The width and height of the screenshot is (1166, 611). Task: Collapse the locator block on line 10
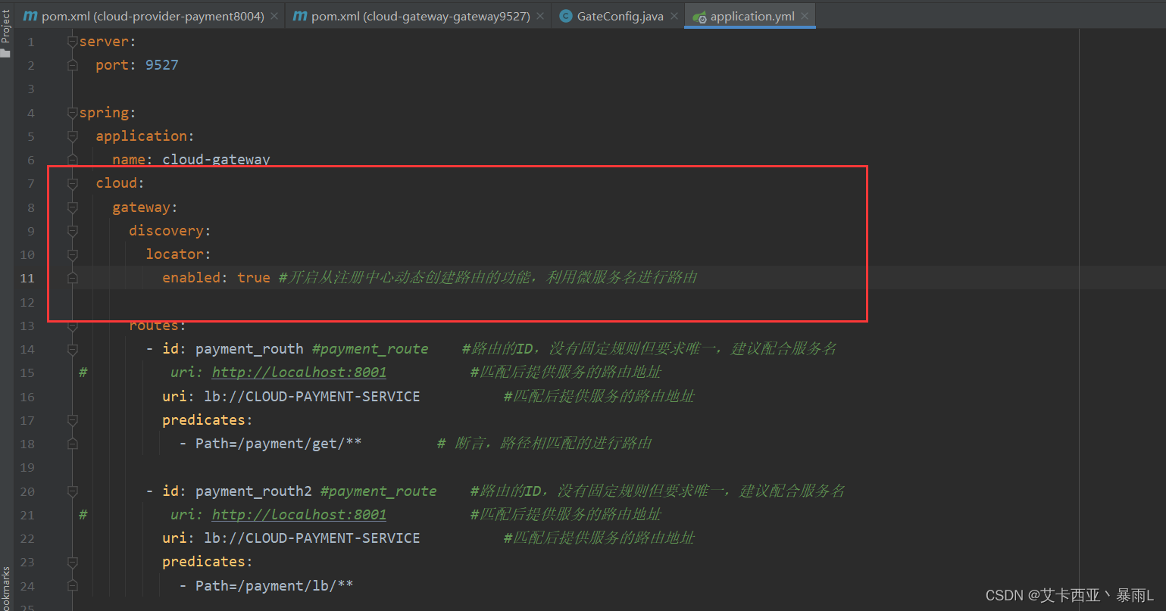click(73, 254)
